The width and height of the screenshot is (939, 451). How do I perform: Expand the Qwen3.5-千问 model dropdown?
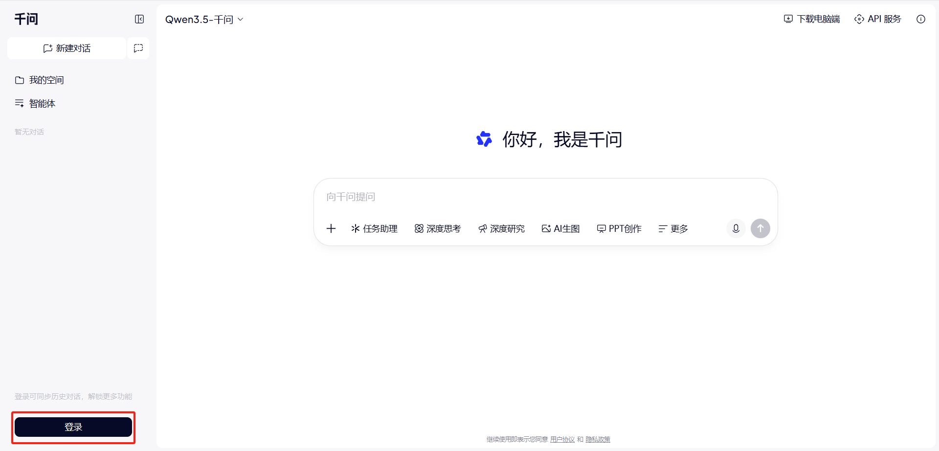204,20
